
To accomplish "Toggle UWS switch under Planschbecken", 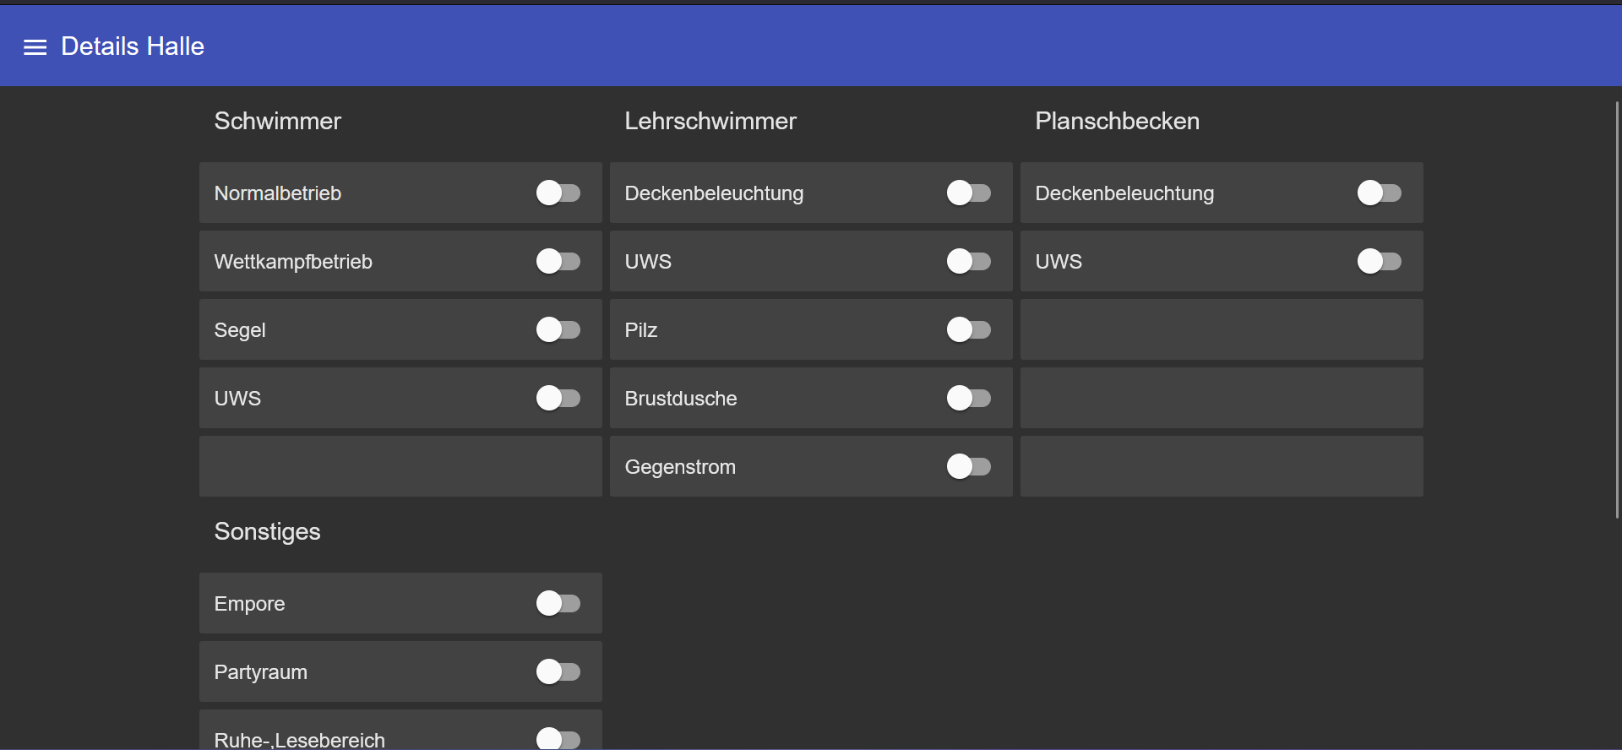I will pyautogui.click(x=1380, y=262).
